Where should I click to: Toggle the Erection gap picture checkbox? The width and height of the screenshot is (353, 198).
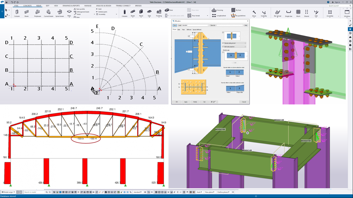[223, 52]
